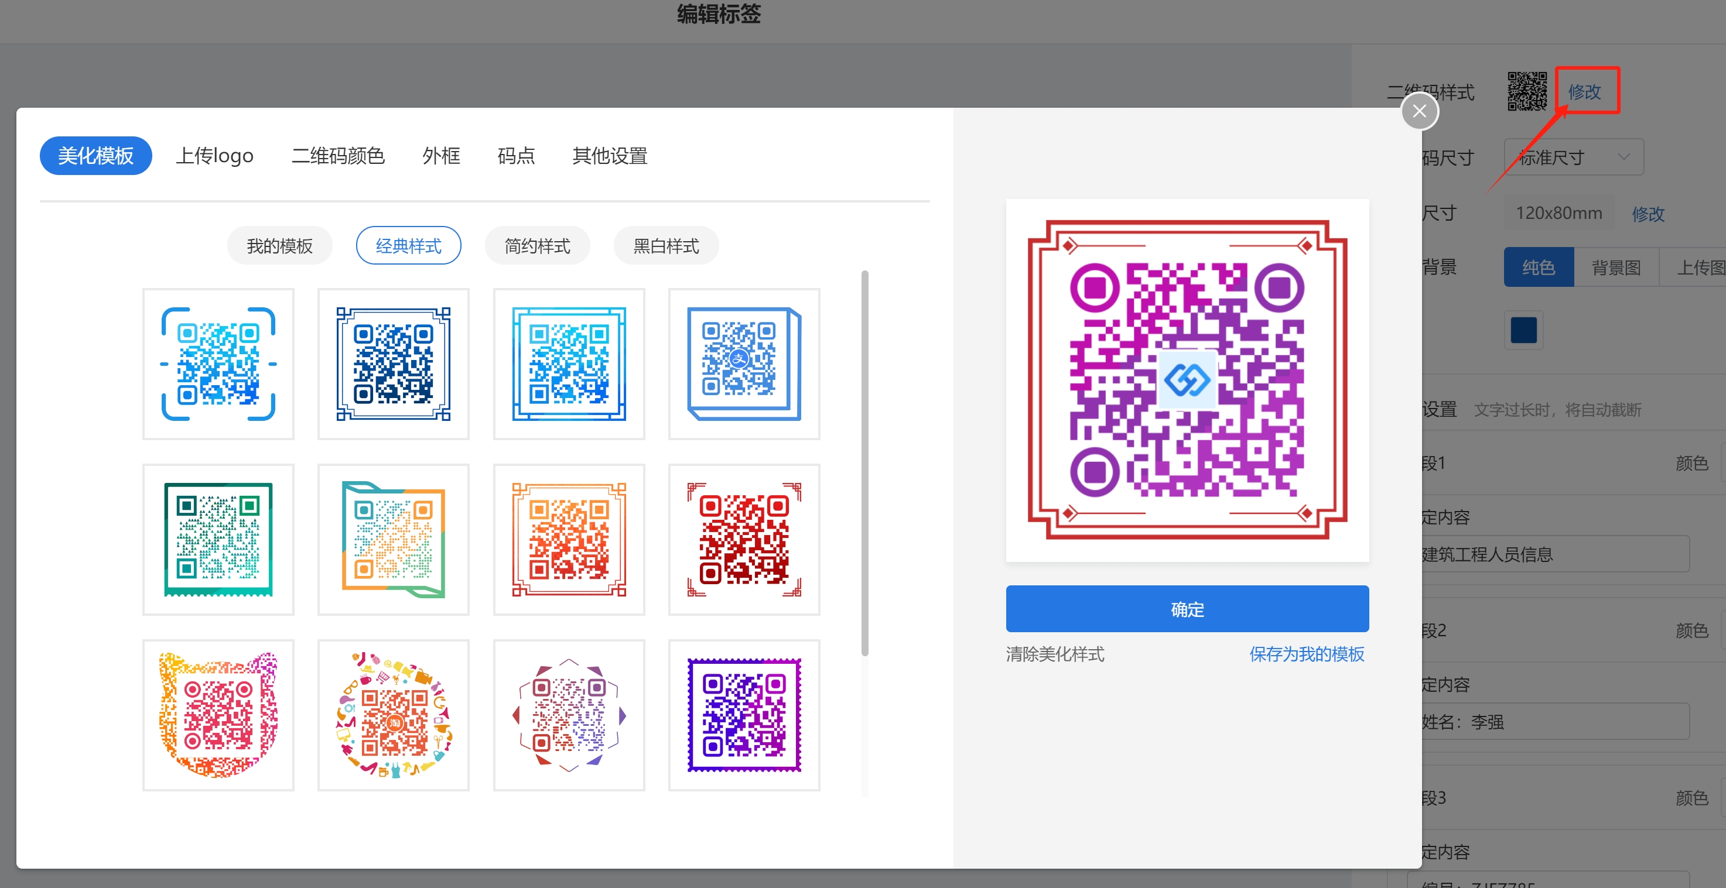1726x888 pixels.
Task: Click the QR code preview image
Action: [x=1187, y=380]
